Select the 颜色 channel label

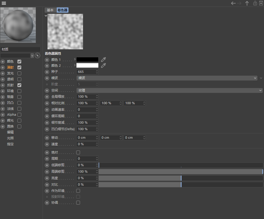tap(10, 62)
